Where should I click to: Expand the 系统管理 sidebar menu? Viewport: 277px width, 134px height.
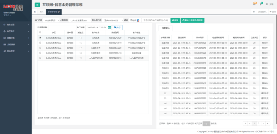(16, 51)
